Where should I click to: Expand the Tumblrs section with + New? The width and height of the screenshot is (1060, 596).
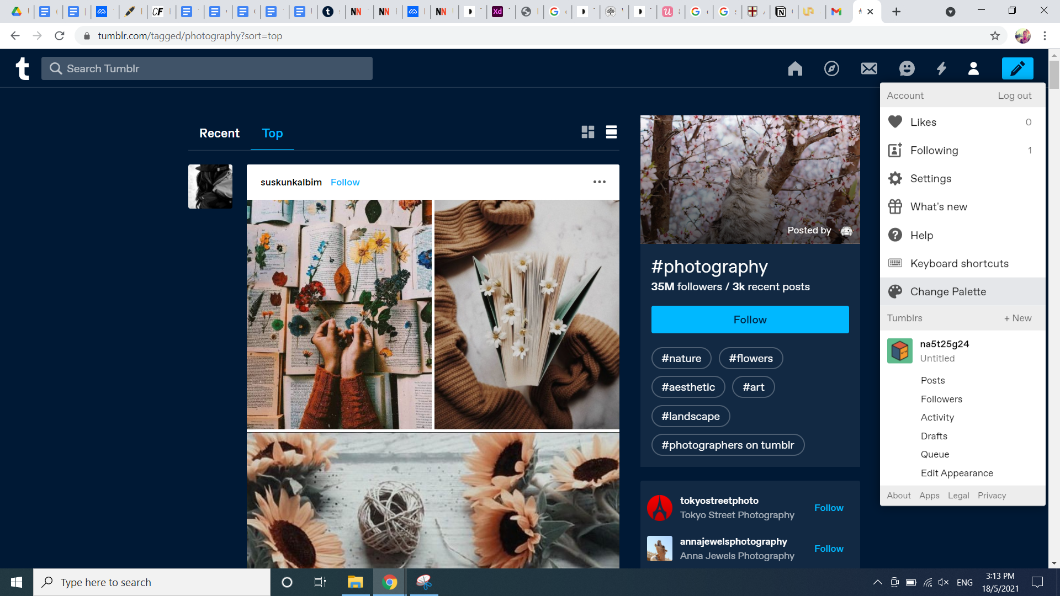(x=1018, y=318)
